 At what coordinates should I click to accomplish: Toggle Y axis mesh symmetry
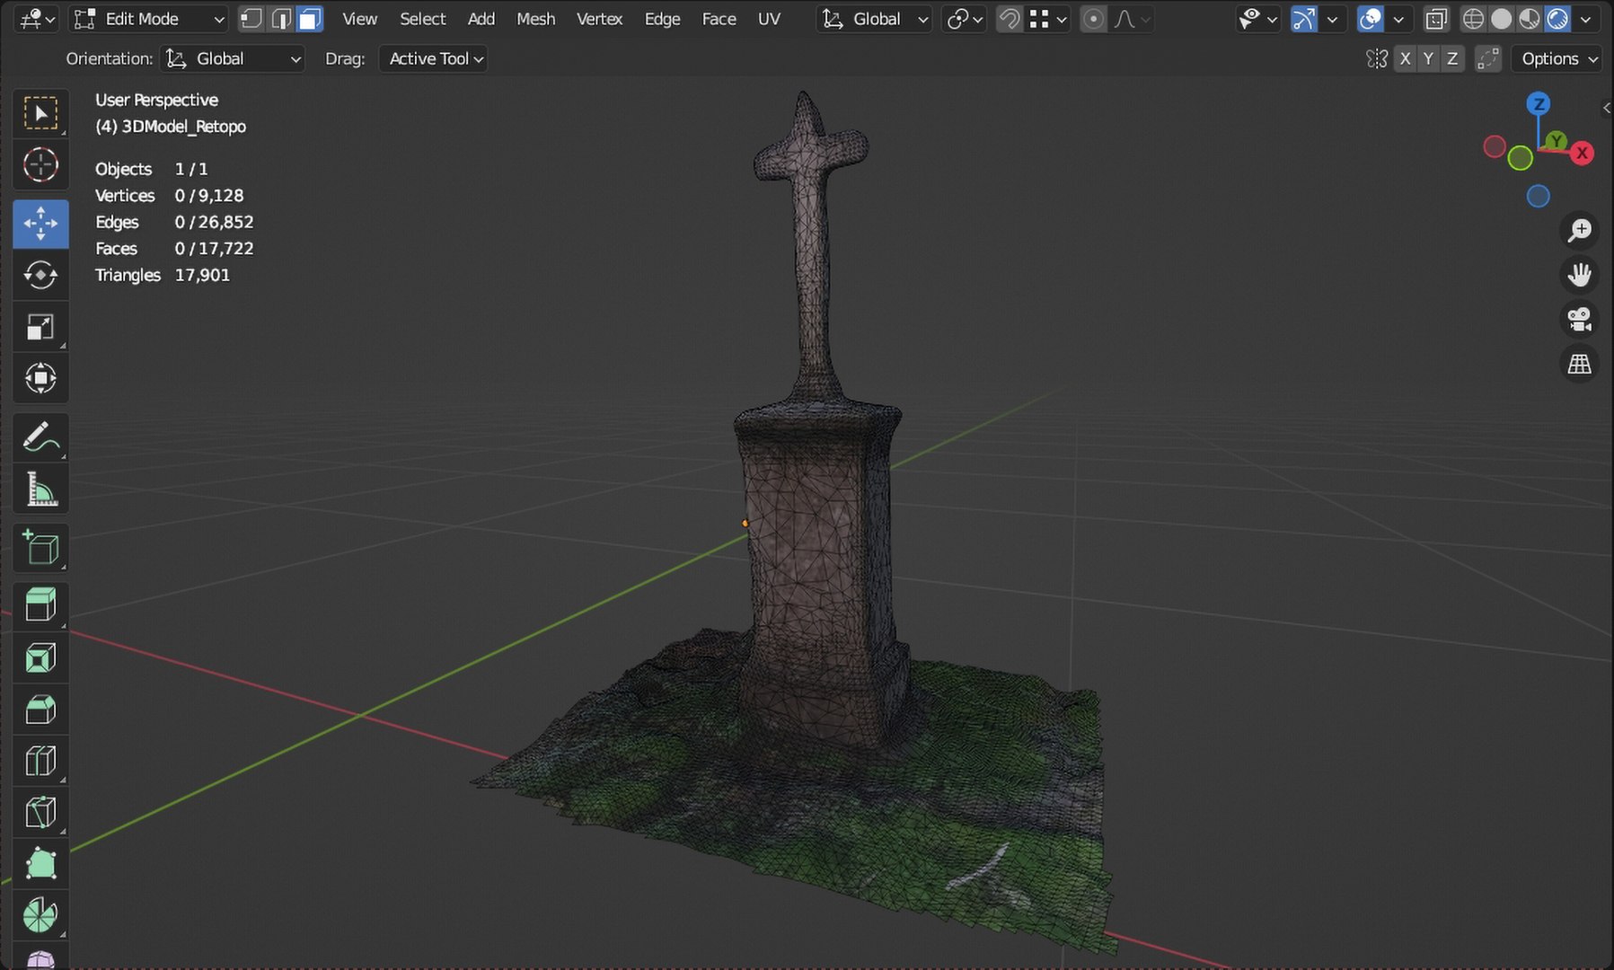tap(1428, 58)
